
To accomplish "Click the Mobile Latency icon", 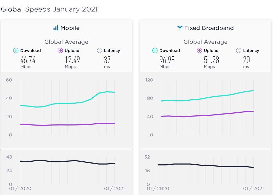I will 99,51.
